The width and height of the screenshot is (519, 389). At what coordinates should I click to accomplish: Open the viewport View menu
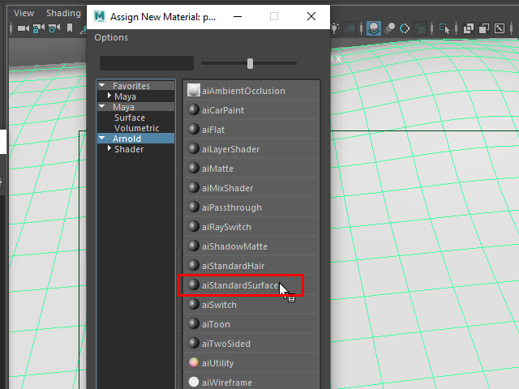tap(24, 13)
